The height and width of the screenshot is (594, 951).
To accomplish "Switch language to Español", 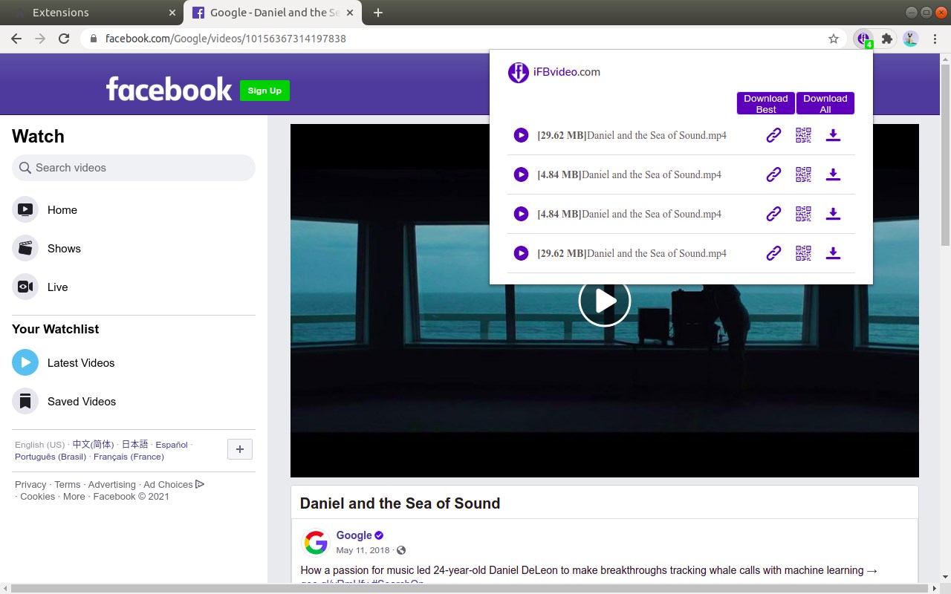I will 172,445.
